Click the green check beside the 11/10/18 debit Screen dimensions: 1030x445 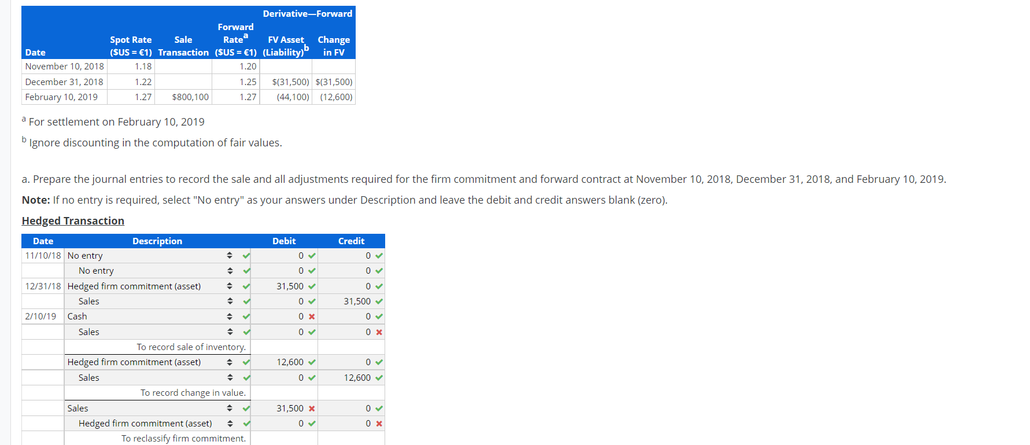tap(312, 256)
